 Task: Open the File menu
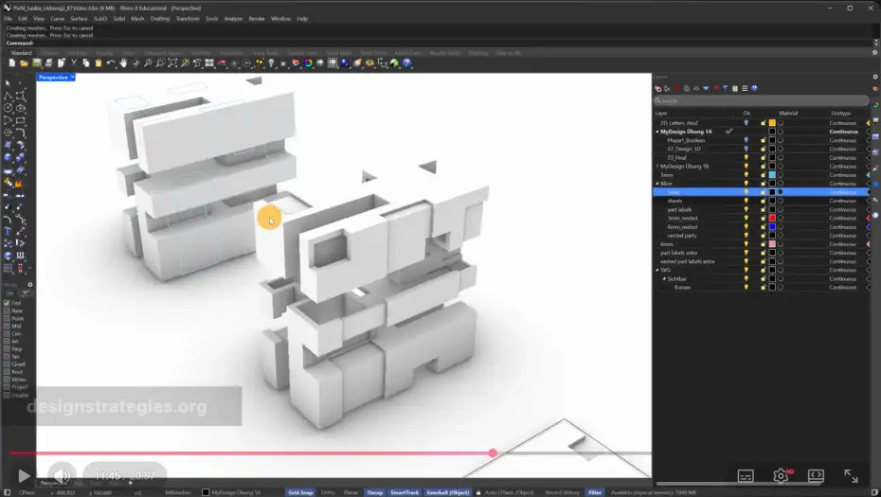tap(8, 19)
